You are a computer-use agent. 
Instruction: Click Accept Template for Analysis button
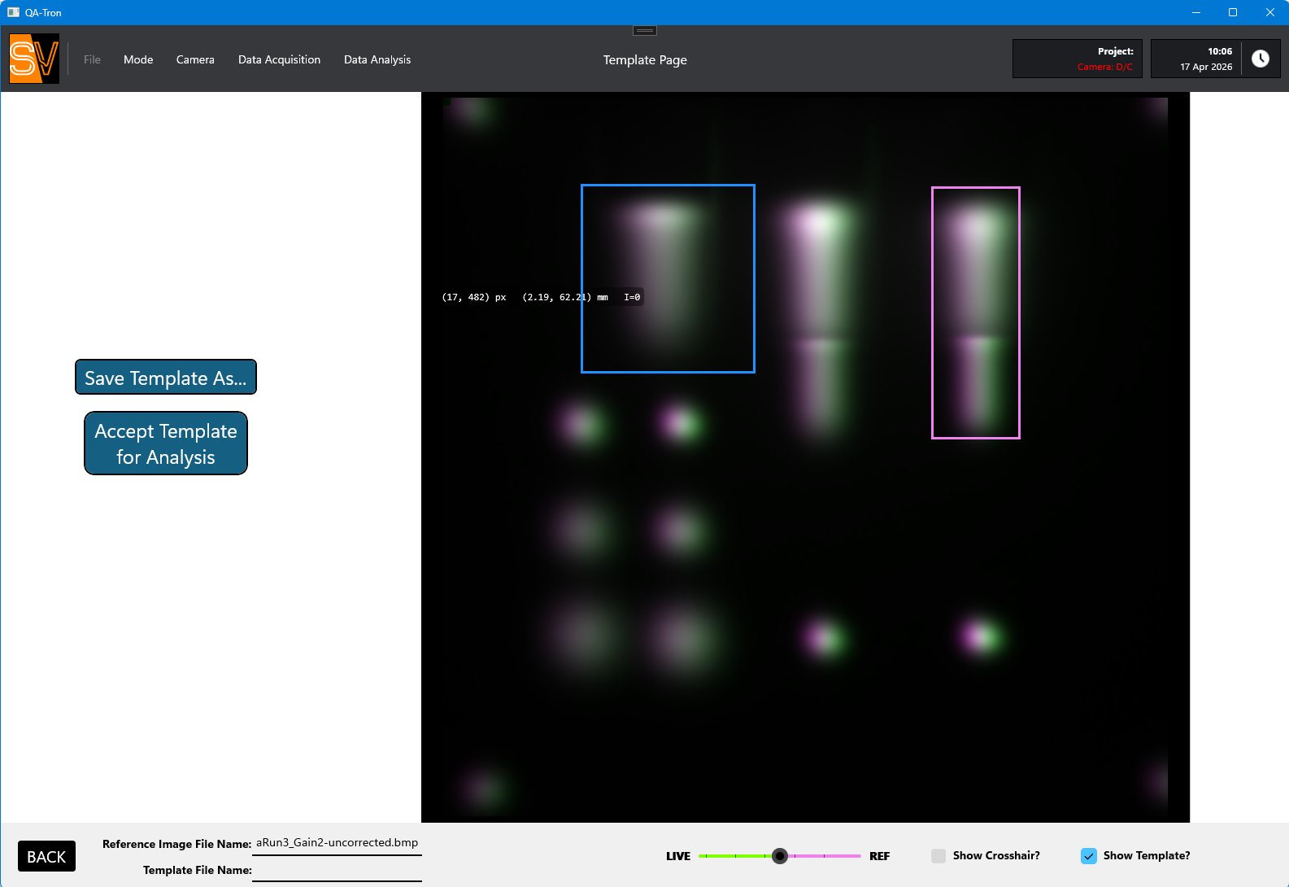point(166,443)
